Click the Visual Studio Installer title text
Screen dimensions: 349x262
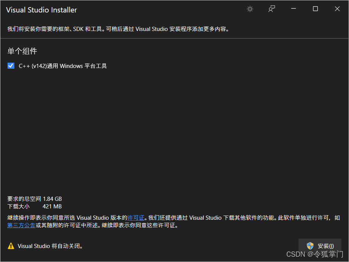[x=42, y=10]
